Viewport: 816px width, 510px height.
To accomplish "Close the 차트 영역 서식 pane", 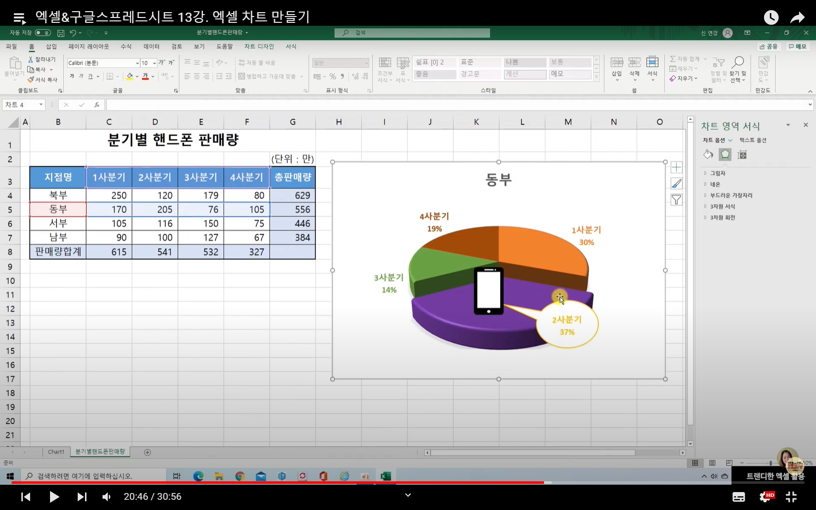I will click(x=806, y=125).
